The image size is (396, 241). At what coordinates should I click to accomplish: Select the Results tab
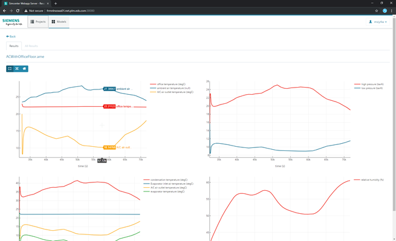pyautogui.click(x=14, y=46)
